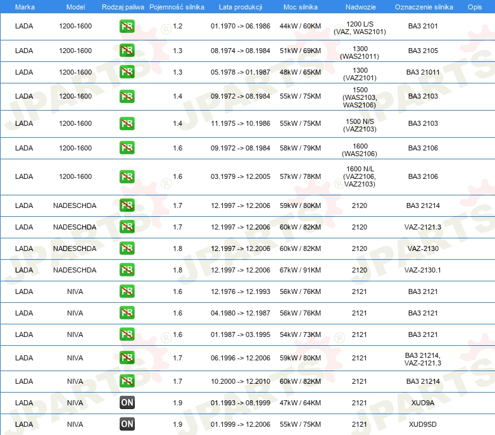The image size is (495, 435).
Task: Select the 1200 L/S body type cell
Action: (x=360, y=23)
